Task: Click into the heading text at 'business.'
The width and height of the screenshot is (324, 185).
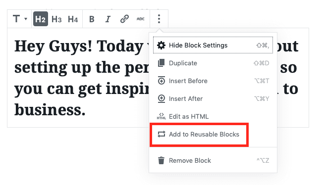Action: [50, 110]
